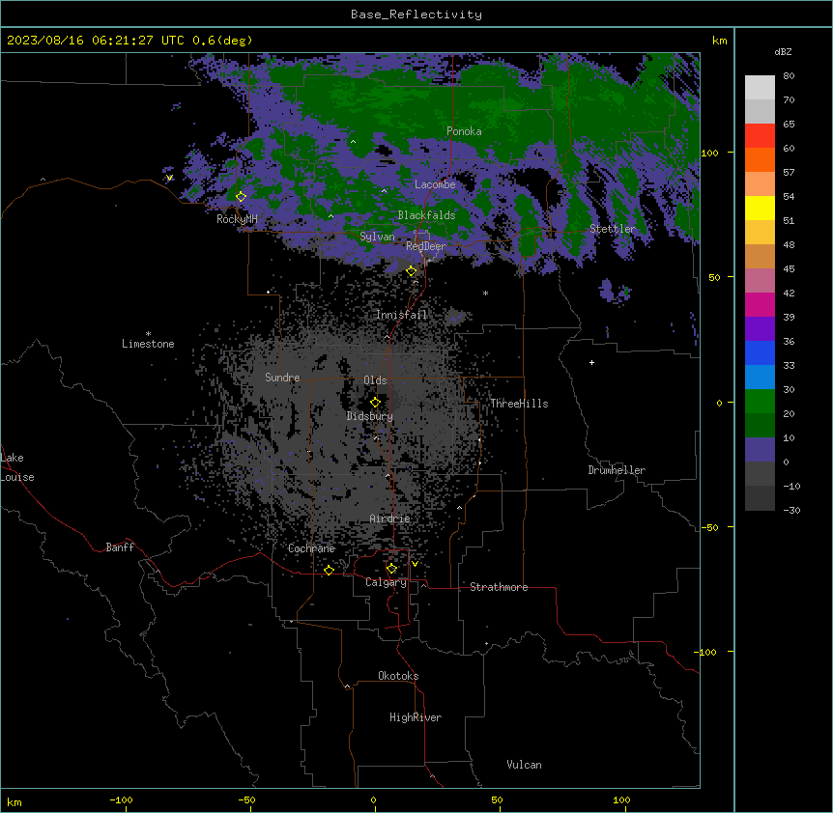
Task: Pick the darkest gray -30 to -10 swatch
Action: click(x=760, y=498)
